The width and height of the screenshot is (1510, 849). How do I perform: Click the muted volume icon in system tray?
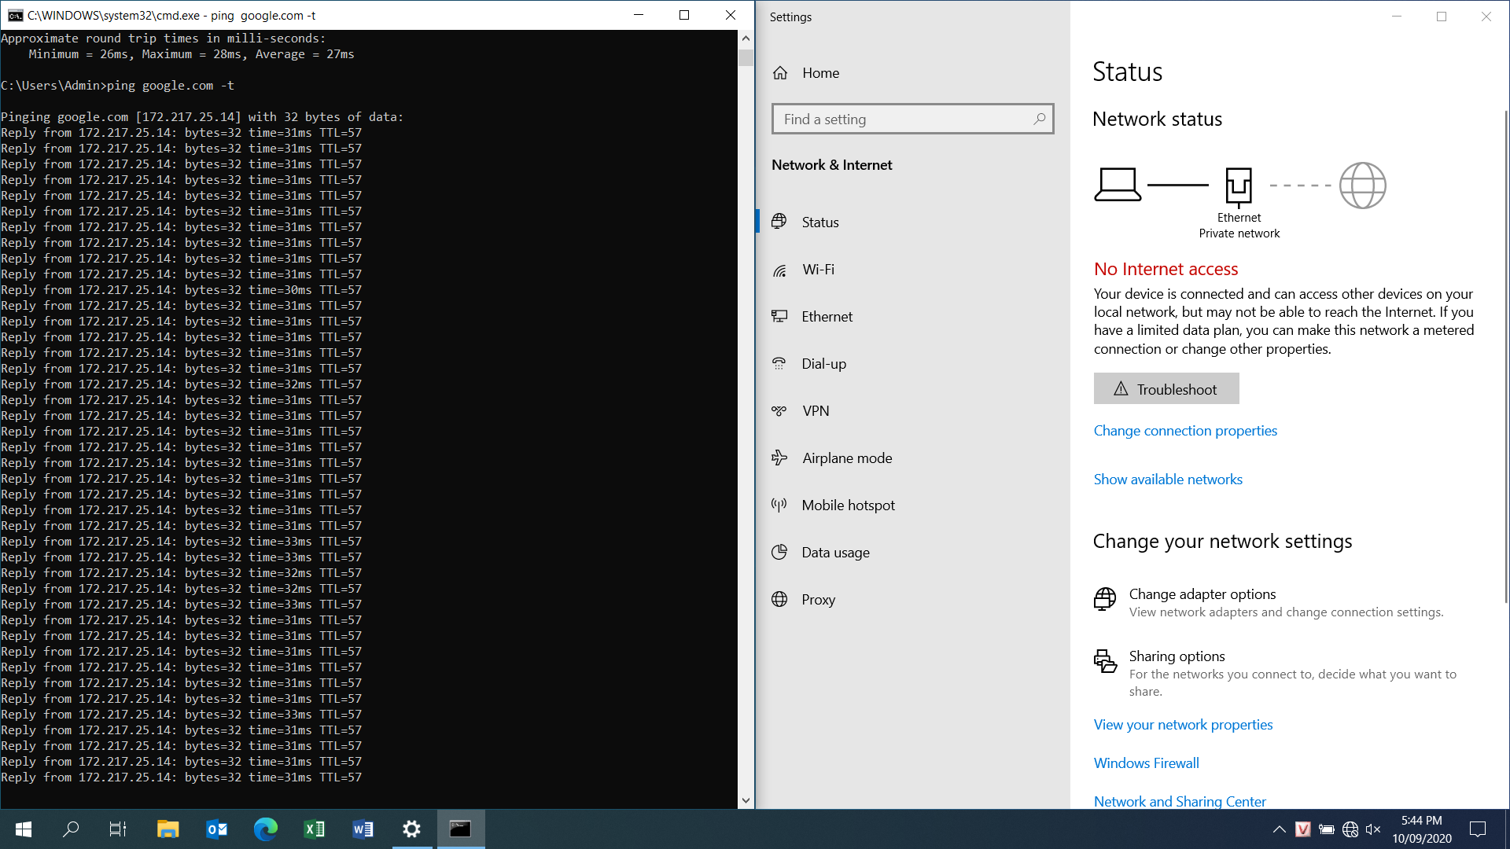1373,829
